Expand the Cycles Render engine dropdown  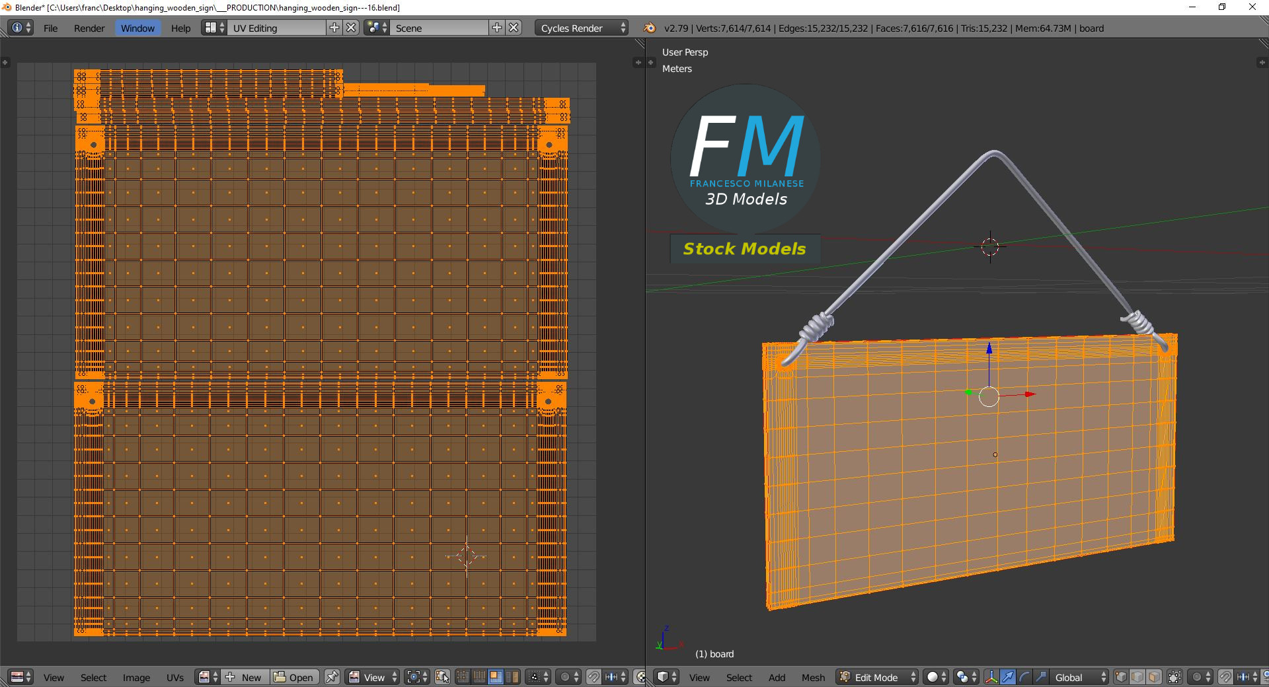(582, 28)
